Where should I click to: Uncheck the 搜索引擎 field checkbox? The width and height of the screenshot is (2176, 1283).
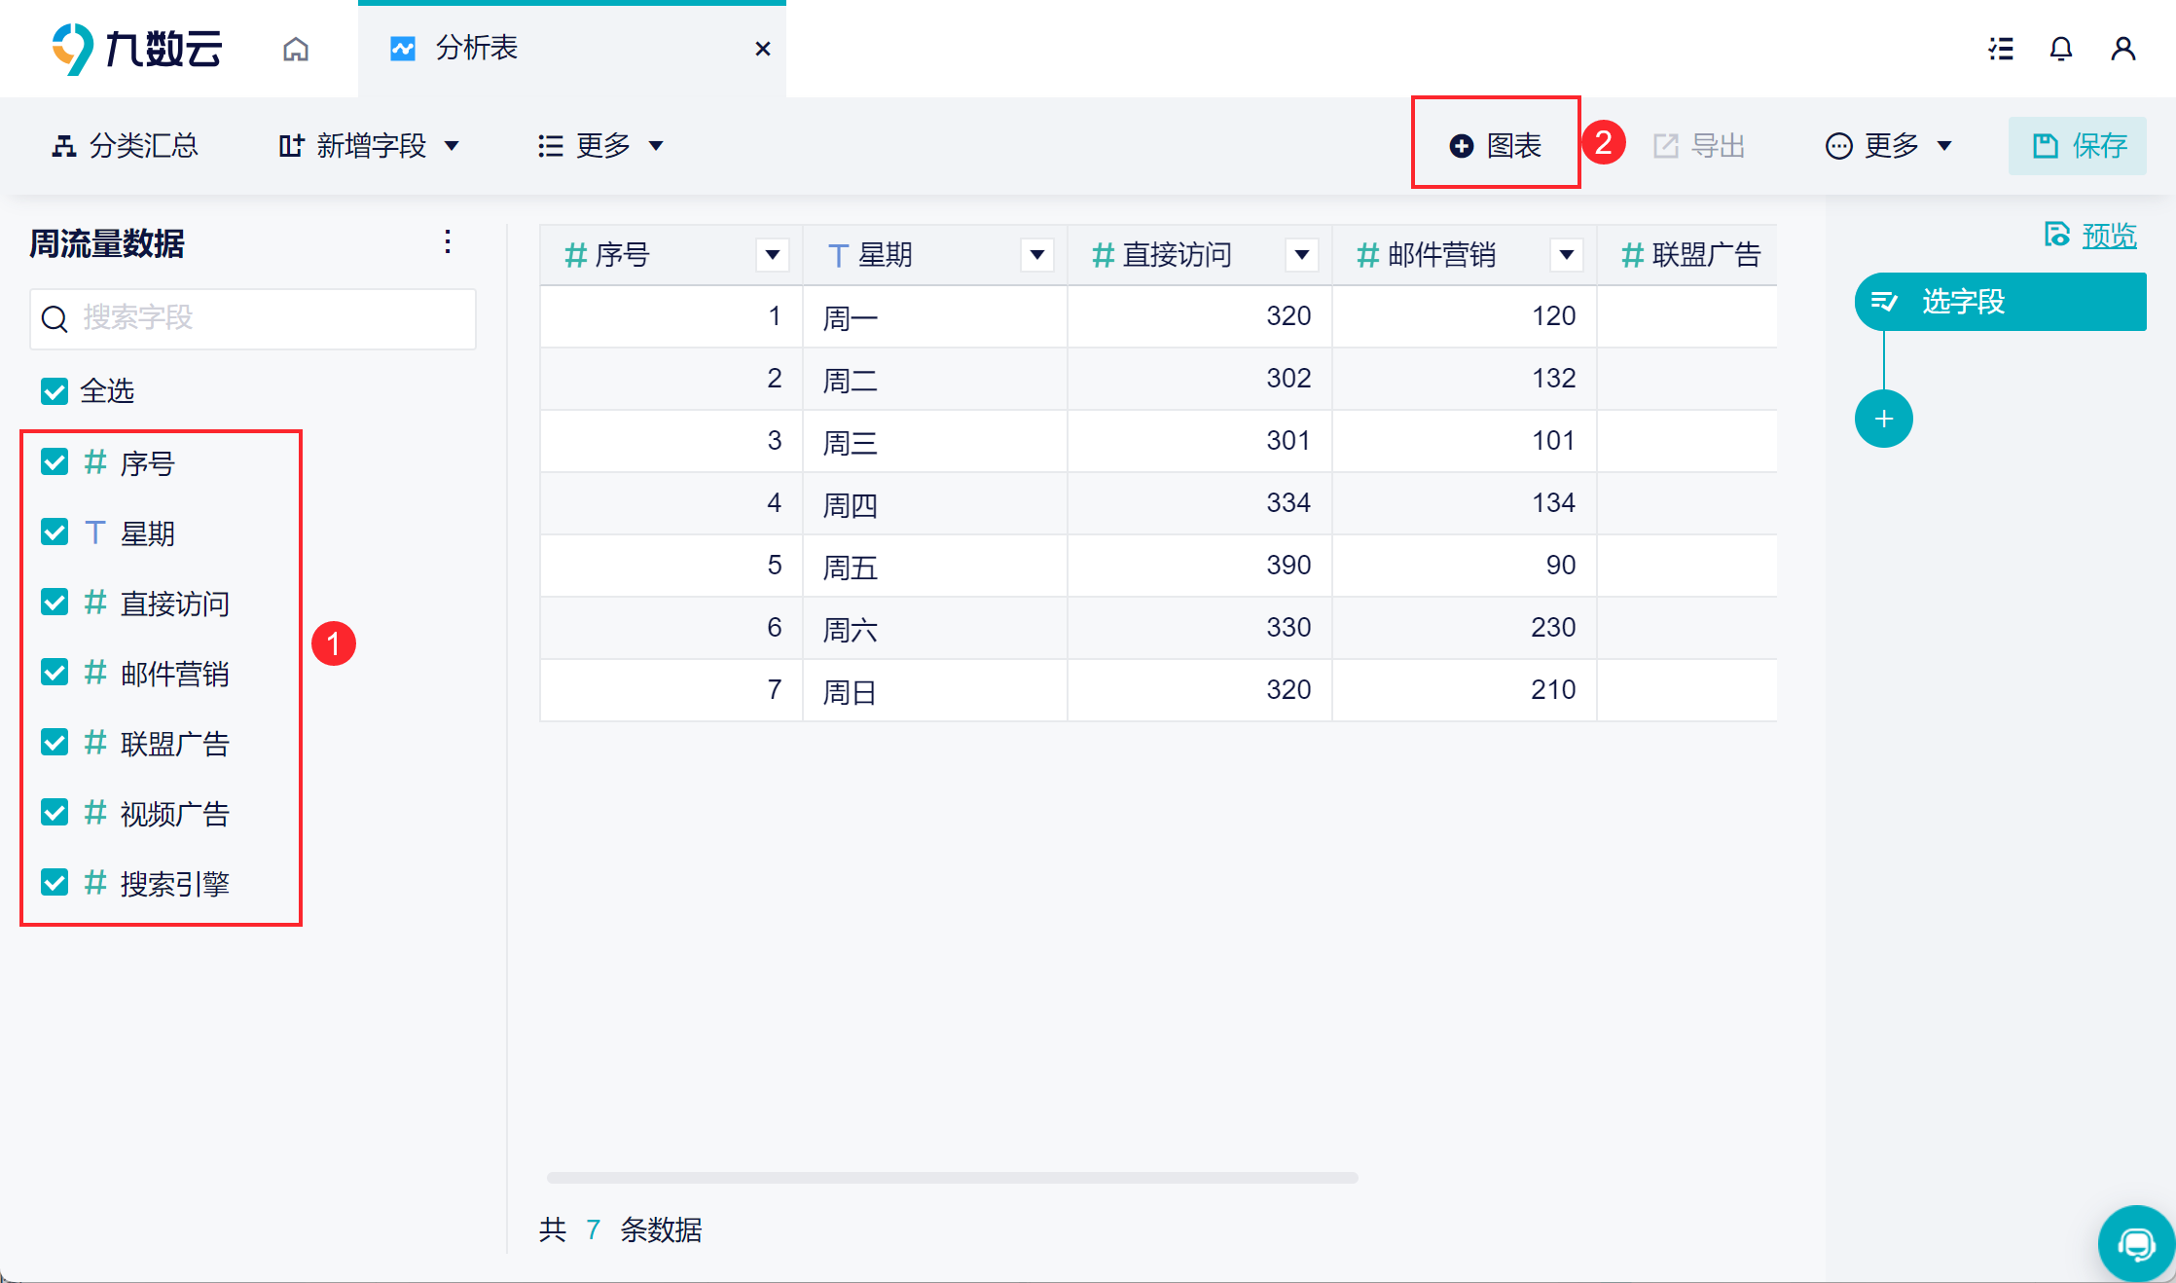pos(54,883)
